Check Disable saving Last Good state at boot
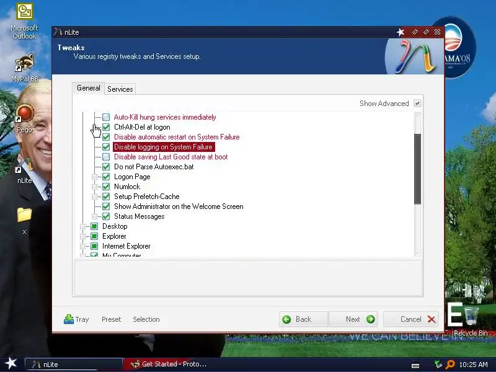The image size is (496, 372). pyautogui.click(x=106, y=157)
